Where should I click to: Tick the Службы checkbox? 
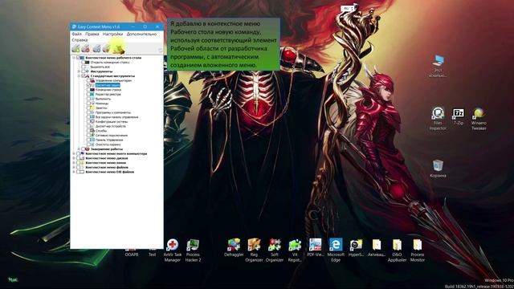[88, 131]
